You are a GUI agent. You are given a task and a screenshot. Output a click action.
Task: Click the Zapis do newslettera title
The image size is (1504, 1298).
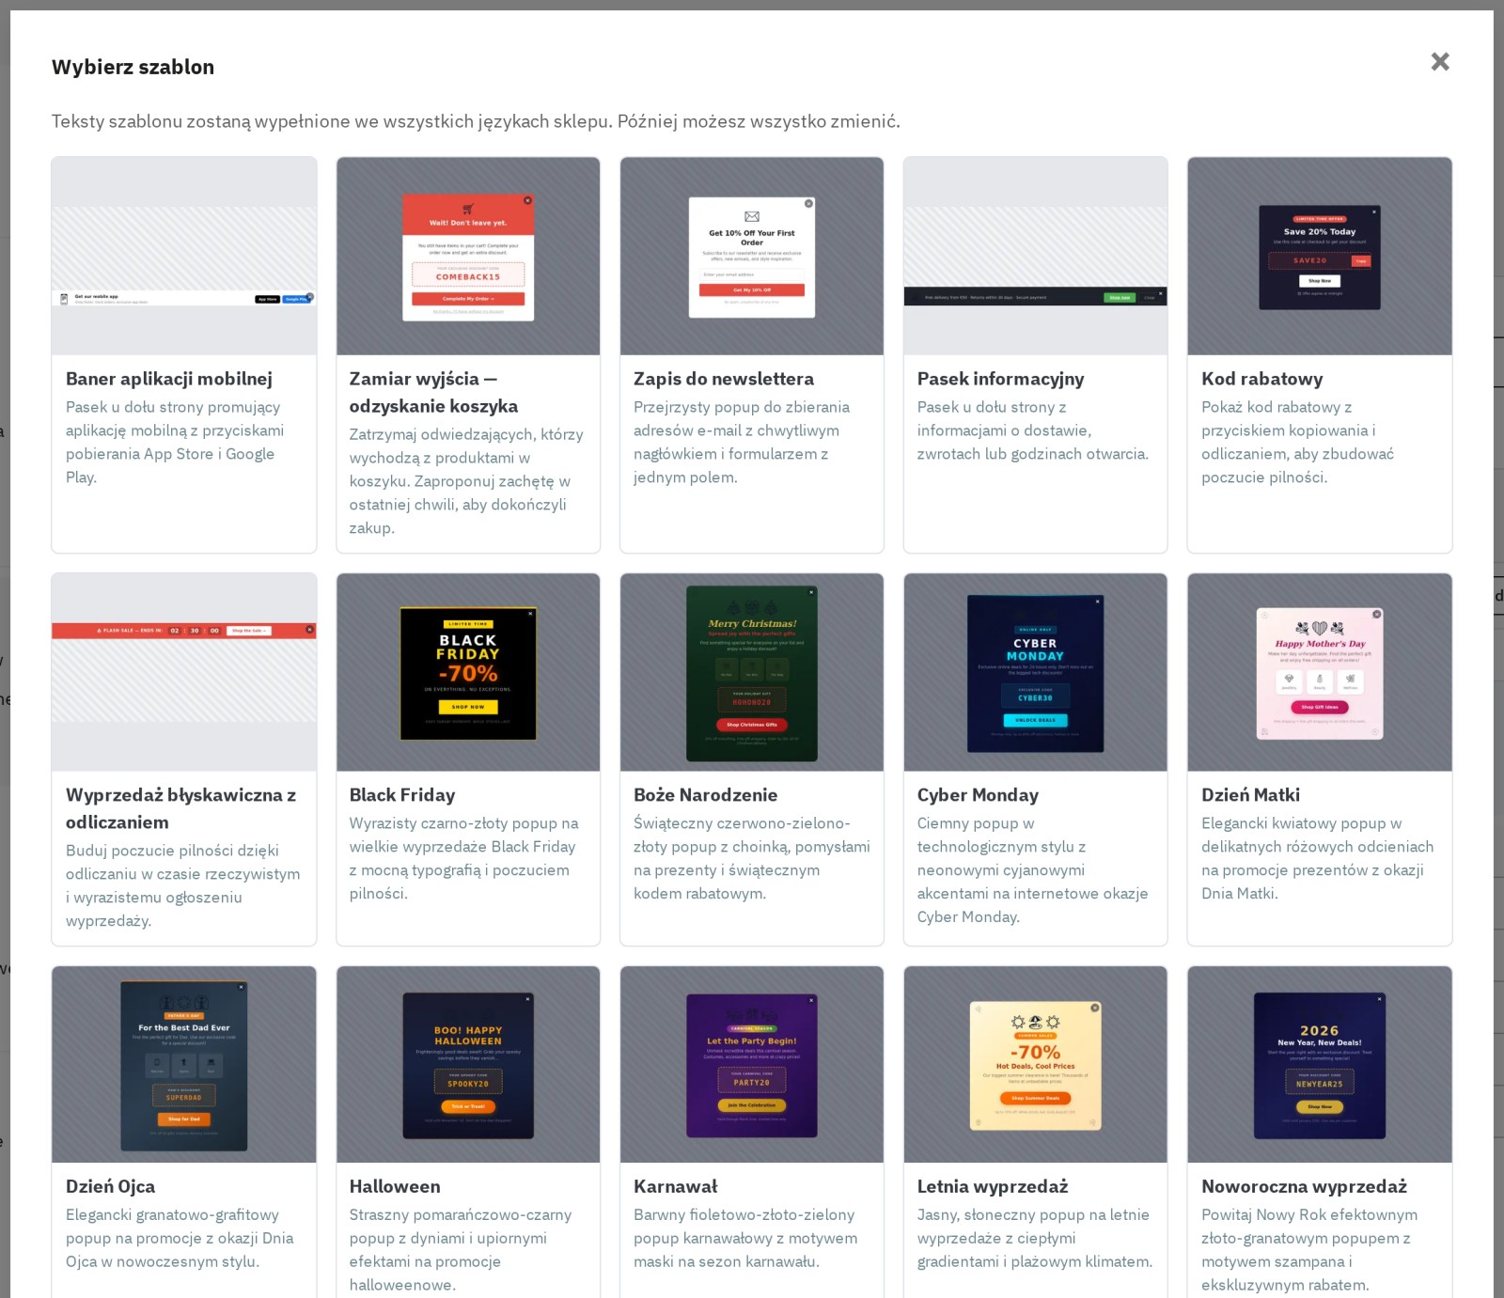[x=724, y=379]
